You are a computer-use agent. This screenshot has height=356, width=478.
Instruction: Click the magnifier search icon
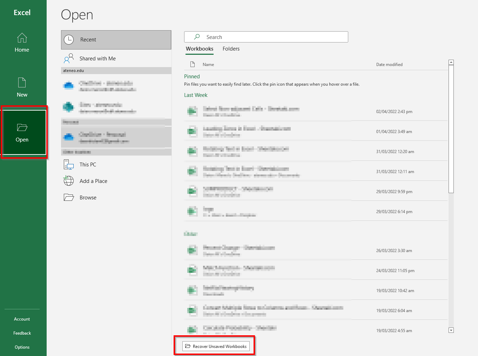point(197,37)
